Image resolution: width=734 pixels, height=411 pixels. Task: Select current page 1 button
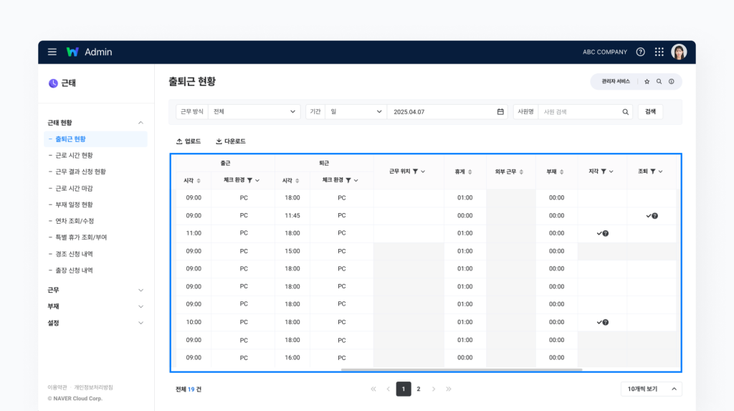point(404,389)
